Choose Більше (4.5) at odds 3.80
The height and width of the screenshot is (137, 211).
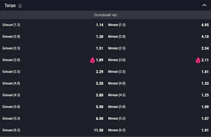click(53, 95)
